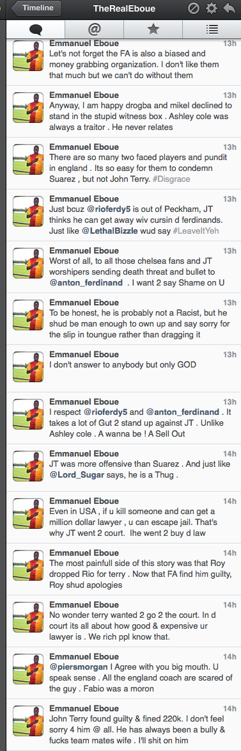Open @anton_ferdinand in the I respect tweet

click(183, 412)
